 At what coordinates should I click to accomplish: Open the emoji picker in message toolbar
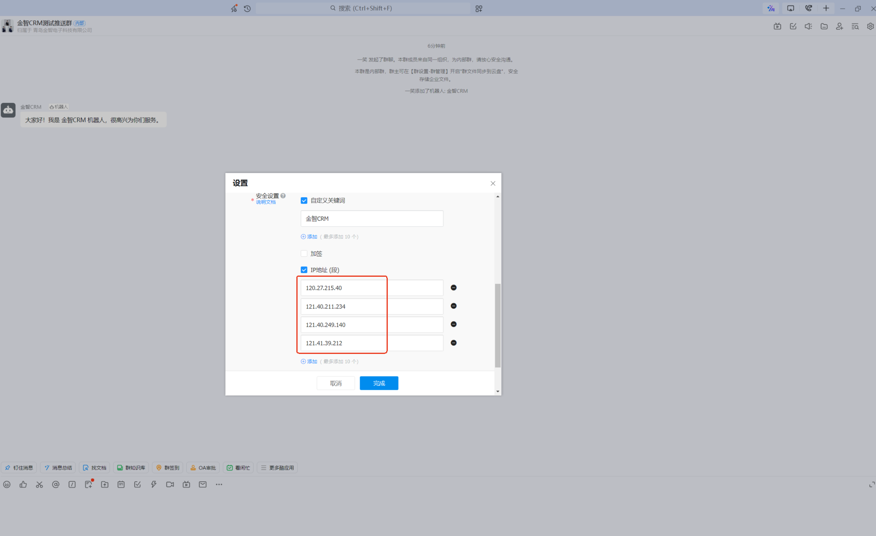7,484
